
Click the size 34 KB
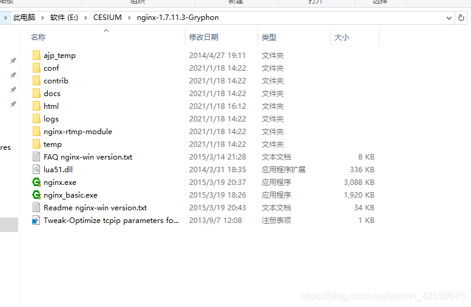[x=364, y=207]
